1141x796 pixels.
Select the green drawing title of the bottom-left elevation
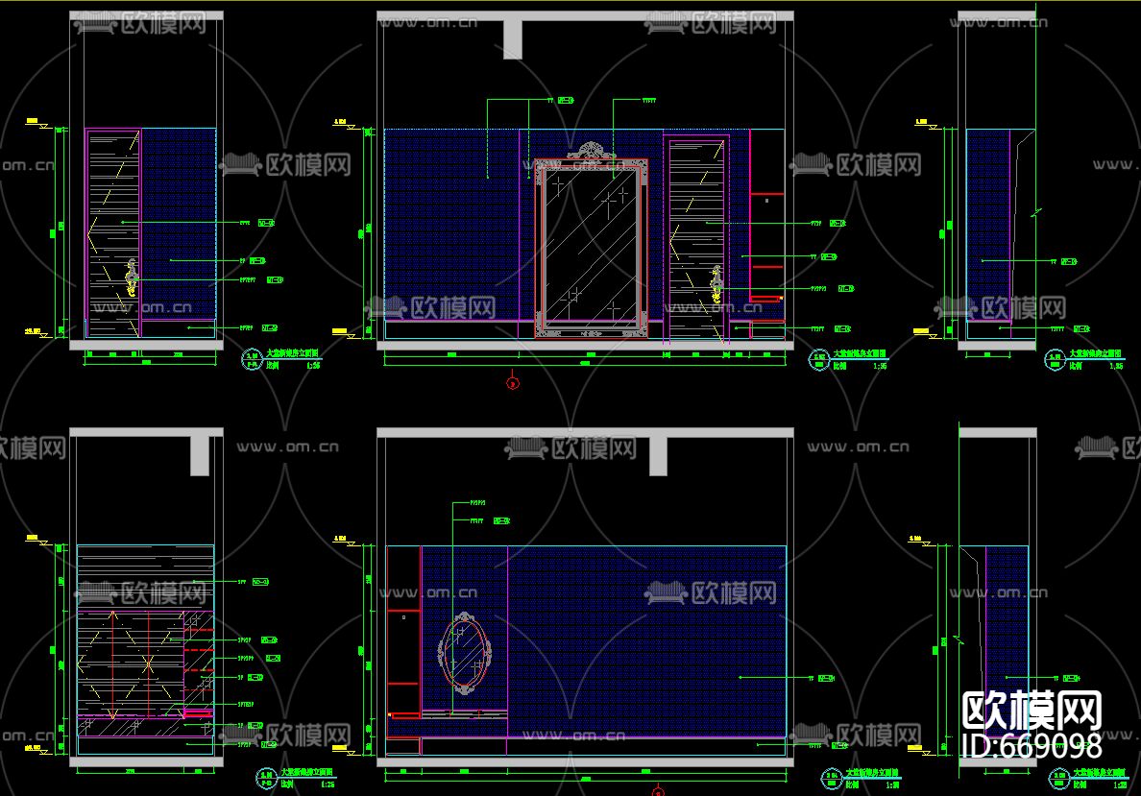point(307,772)
